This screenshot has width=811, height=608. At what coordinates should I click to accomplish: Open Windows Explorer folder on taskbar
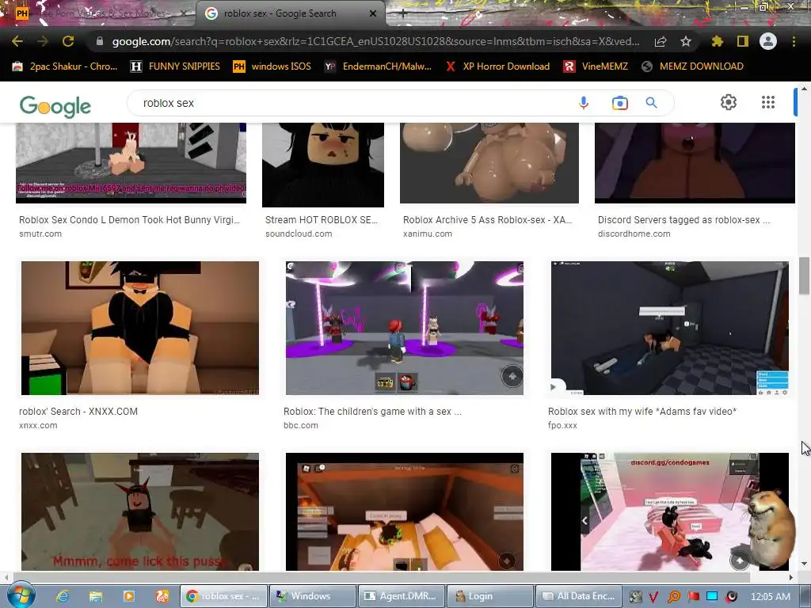click(96, 596)
